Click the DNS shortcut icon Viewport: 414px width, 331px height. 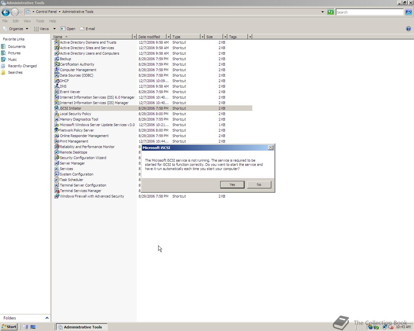pos(57,86)
